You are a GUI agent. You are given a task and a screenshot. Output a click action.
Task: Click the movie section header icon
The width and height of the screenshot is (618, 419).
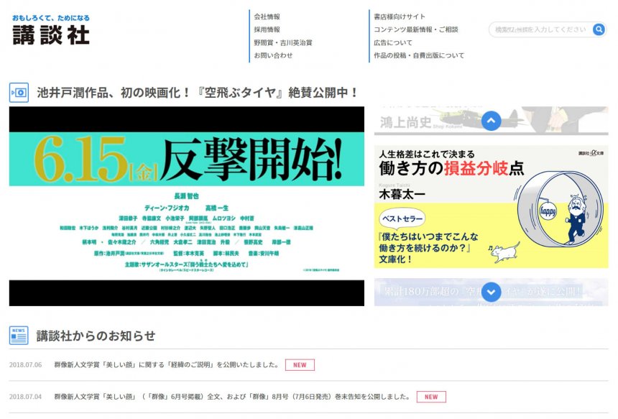[x=19, y=93]
